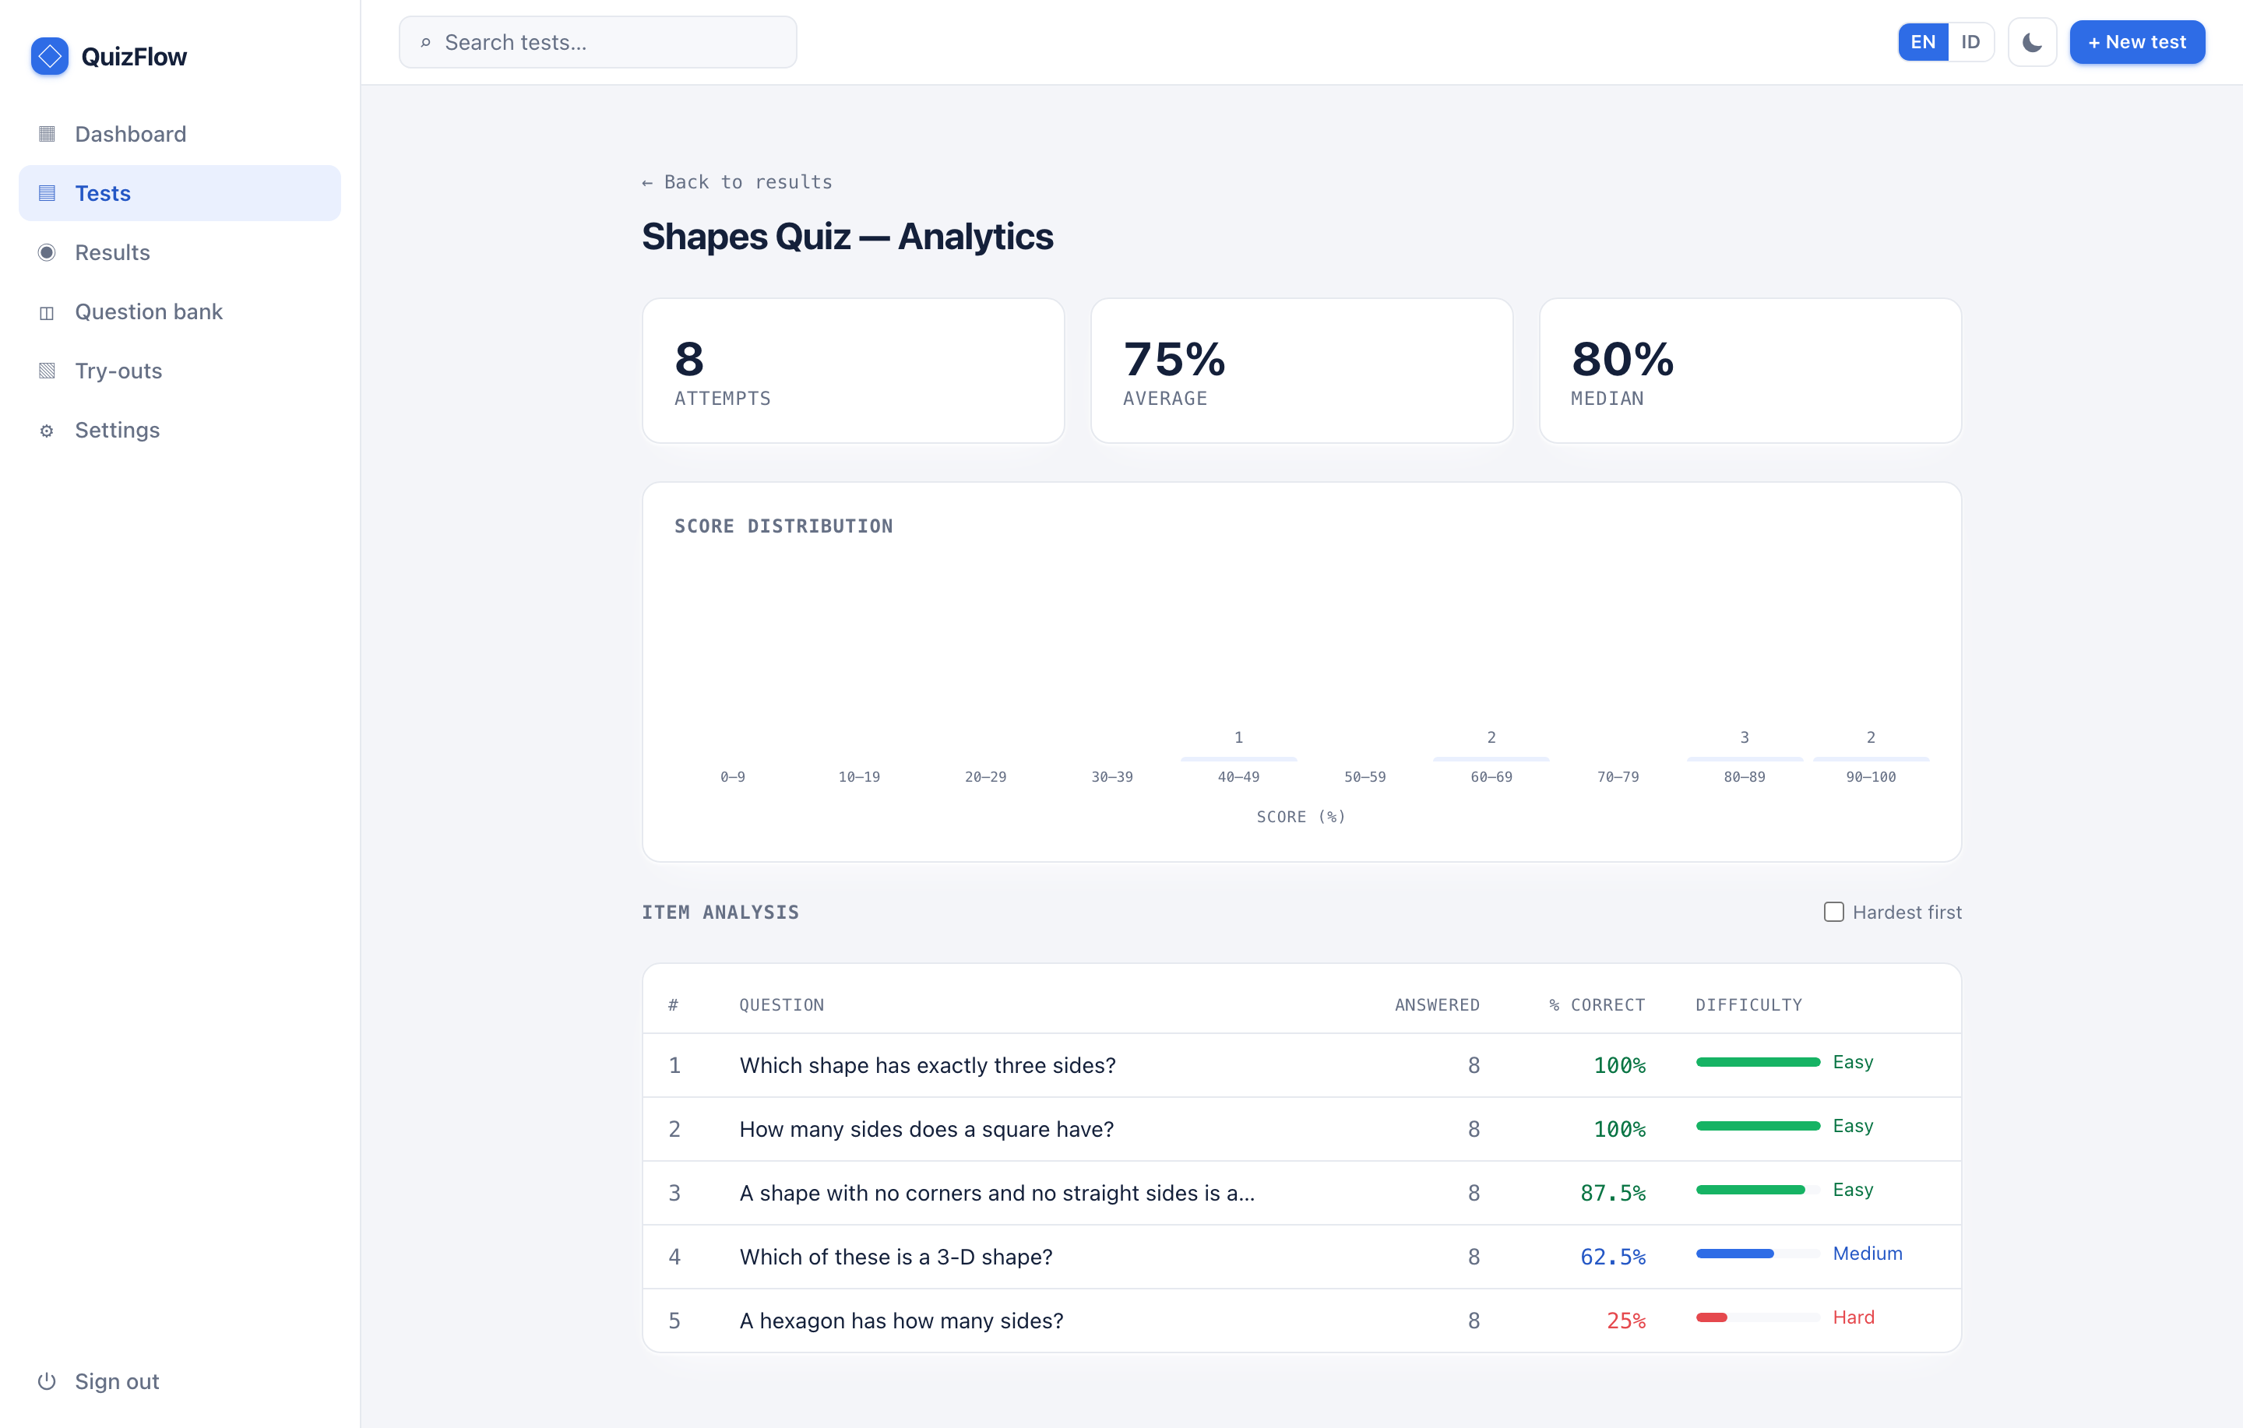Open the Tests section
2243x1428 pixels.
tap(180, 193)
